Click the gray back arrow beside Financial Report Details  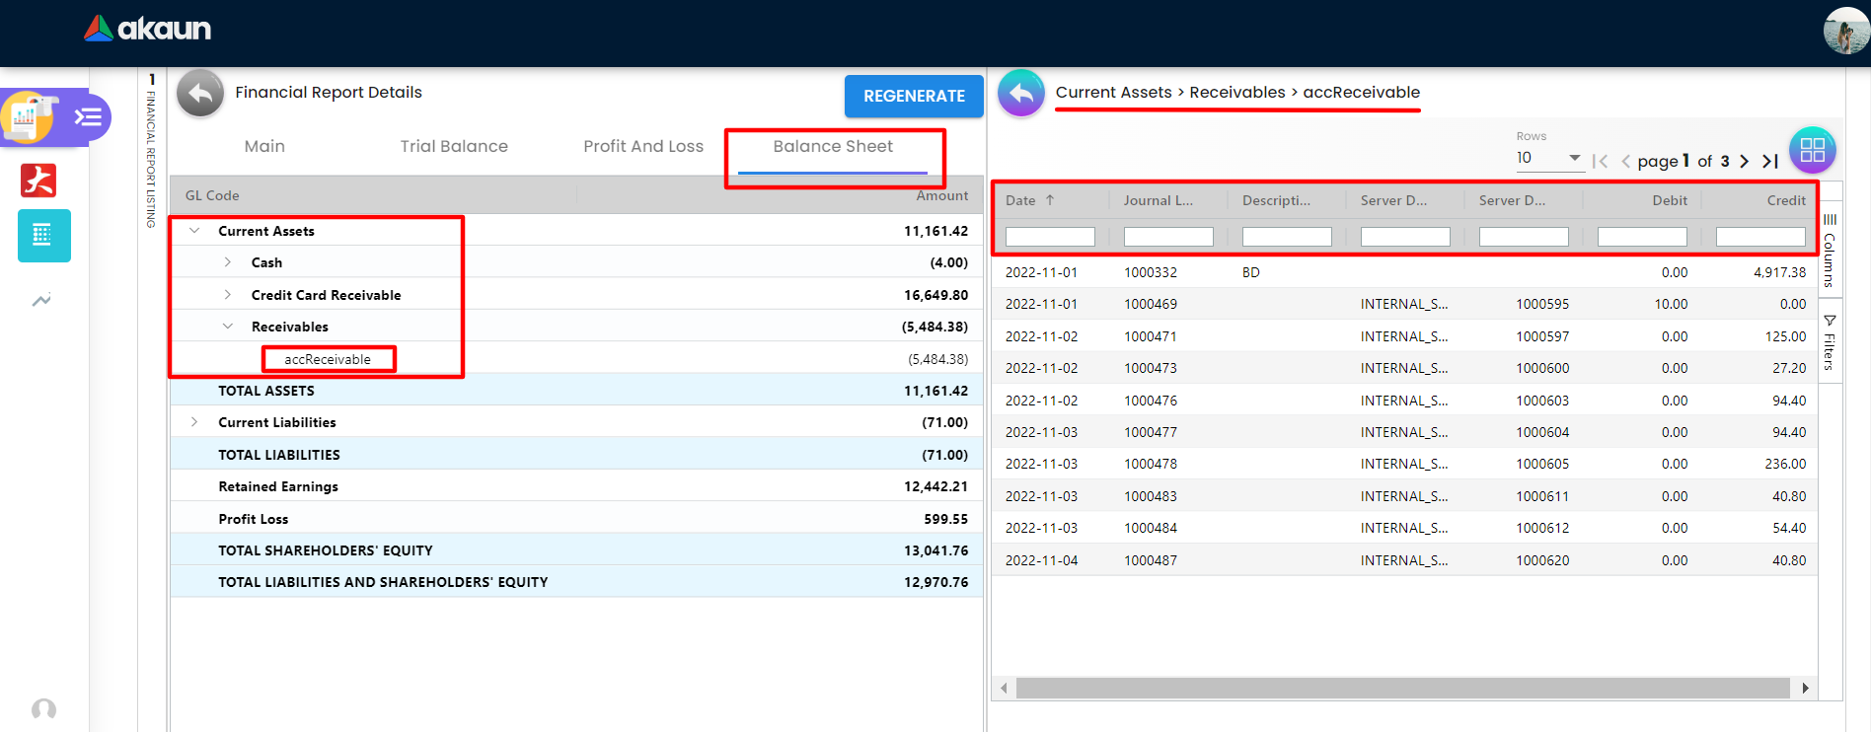tap(200, 94)
